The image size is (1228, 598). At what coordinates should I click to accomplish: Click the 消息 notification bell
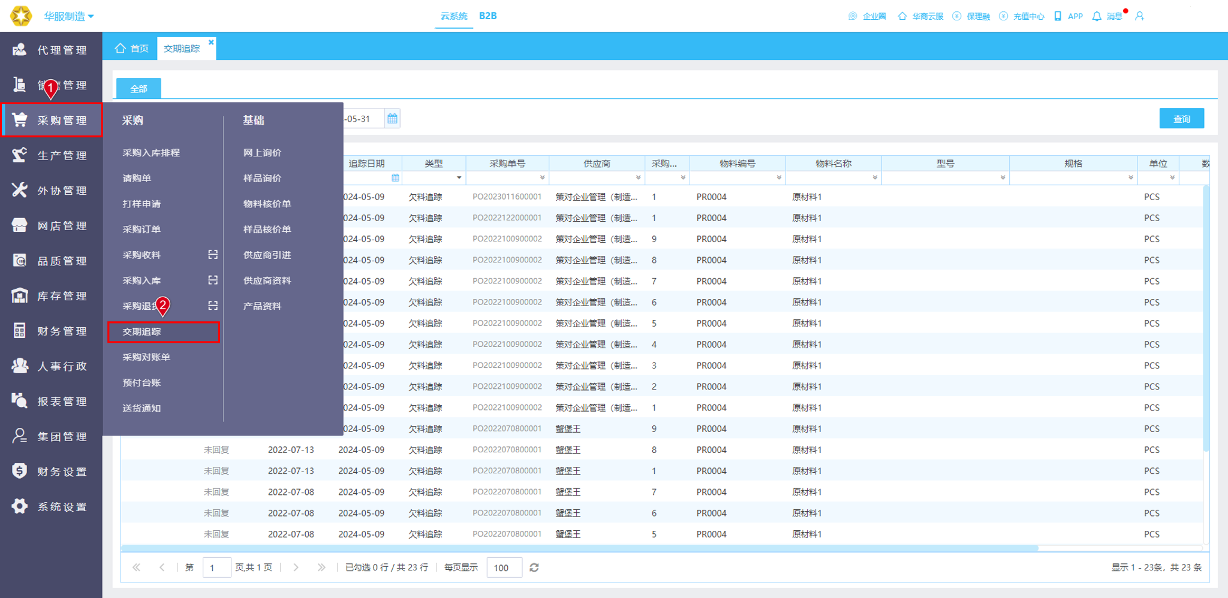[1097, 16]
